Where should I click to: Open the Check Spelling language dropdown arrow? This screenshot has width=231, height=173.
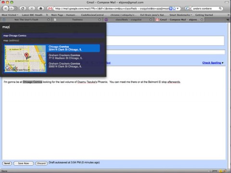222,63
